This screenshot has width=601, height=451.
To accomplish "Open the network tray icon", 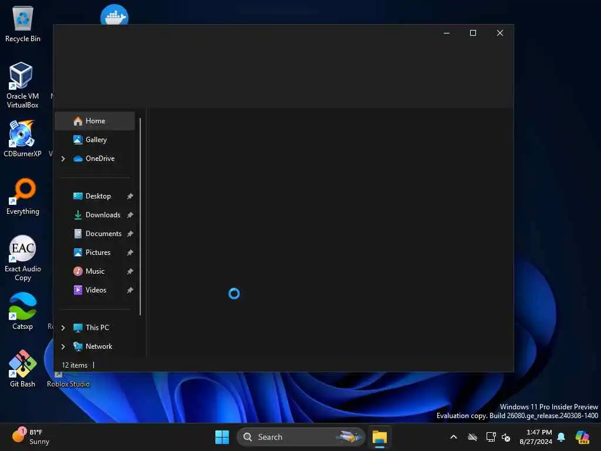I will (491, 437).
